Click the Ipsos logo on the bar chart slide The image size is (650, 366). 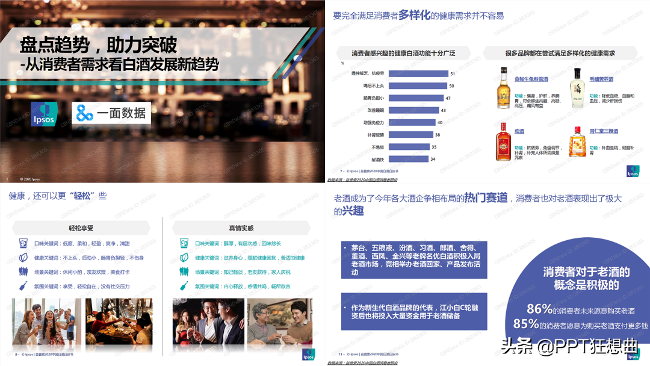633,171
